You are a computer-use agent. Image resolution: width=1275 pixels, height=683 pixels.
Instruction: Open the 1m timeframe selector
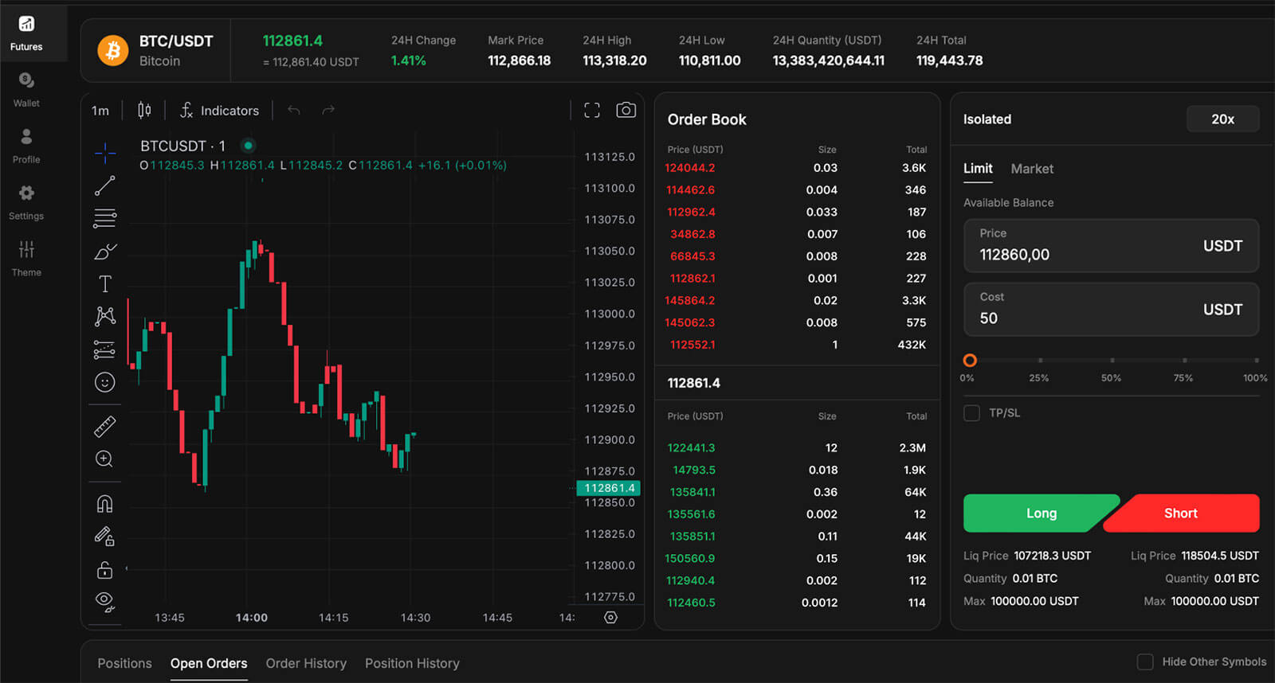coord(100,111)
